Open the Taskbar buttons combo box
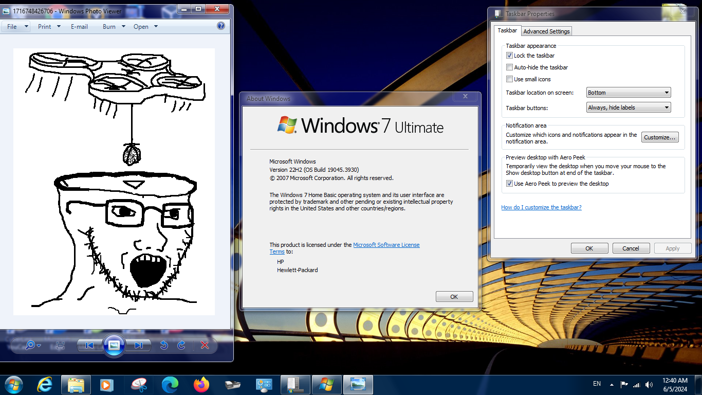 click(629, 107)
